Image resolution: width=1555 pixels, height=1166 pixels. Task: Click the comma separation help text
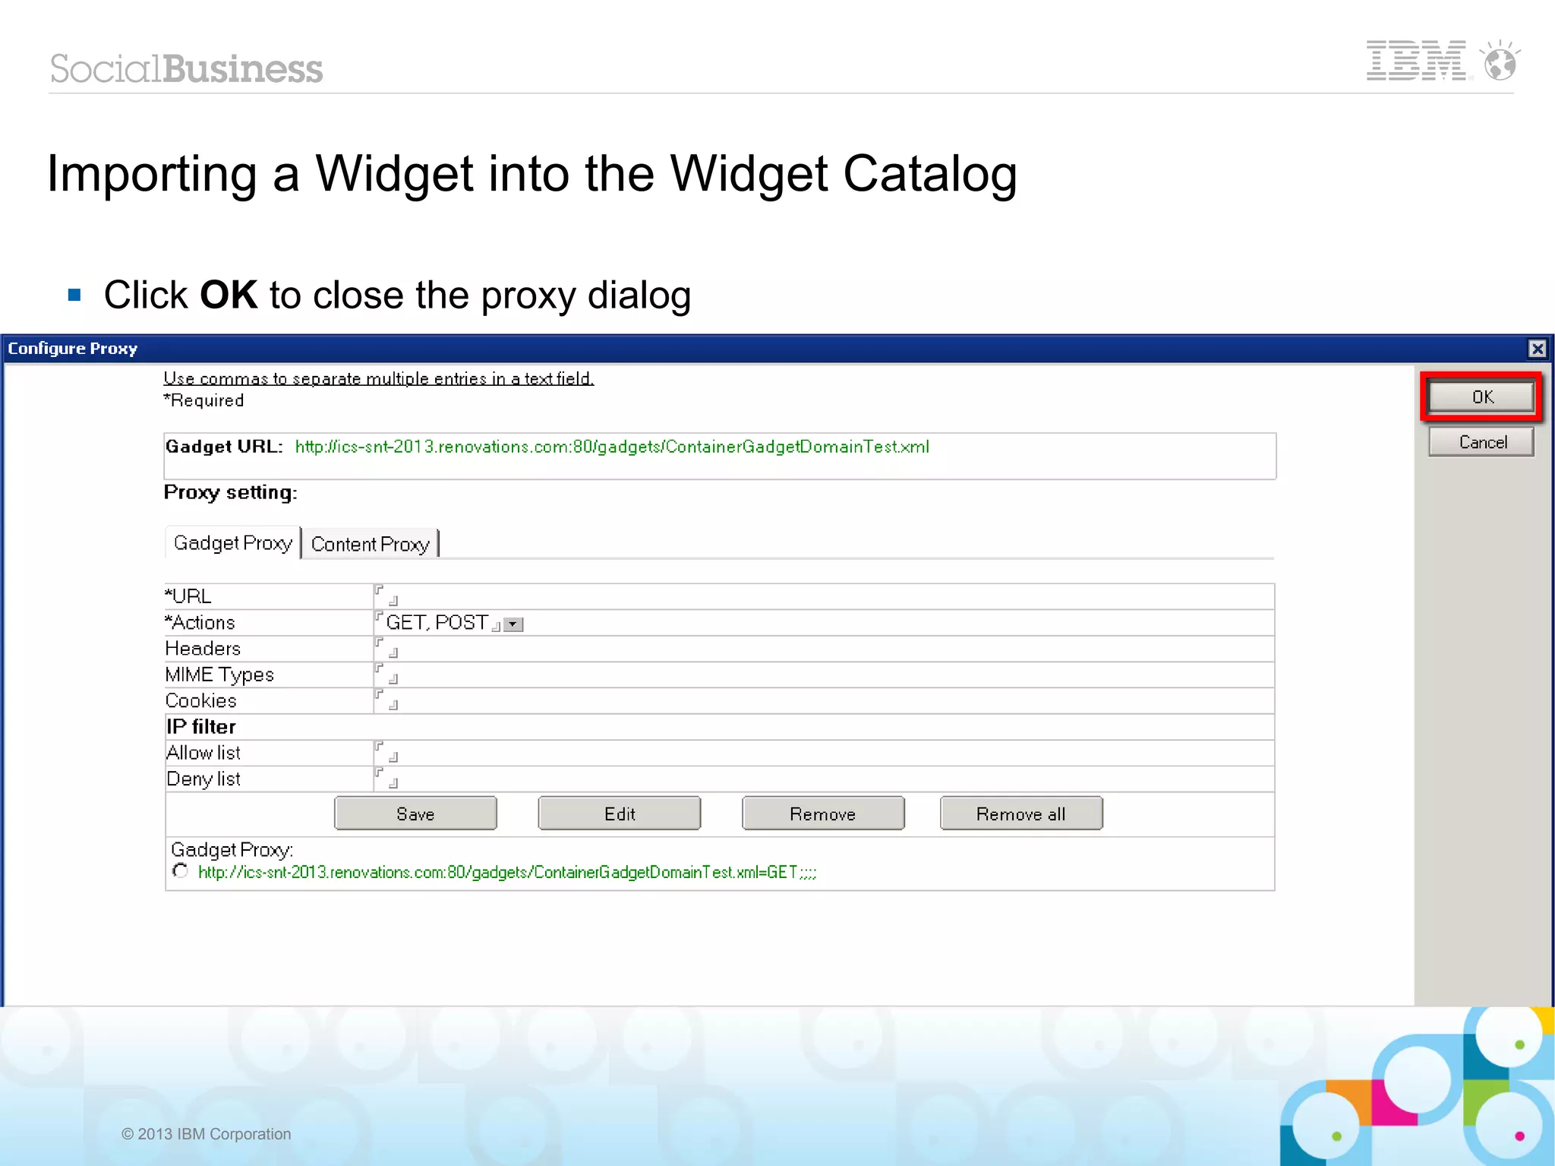pyautogui.click(x=379, y=378)
